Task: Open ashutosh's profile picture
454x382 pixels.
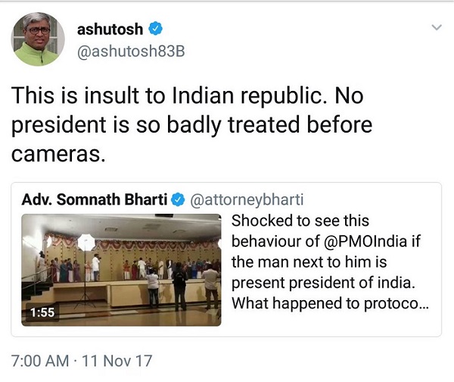Action: pos(38,39)
